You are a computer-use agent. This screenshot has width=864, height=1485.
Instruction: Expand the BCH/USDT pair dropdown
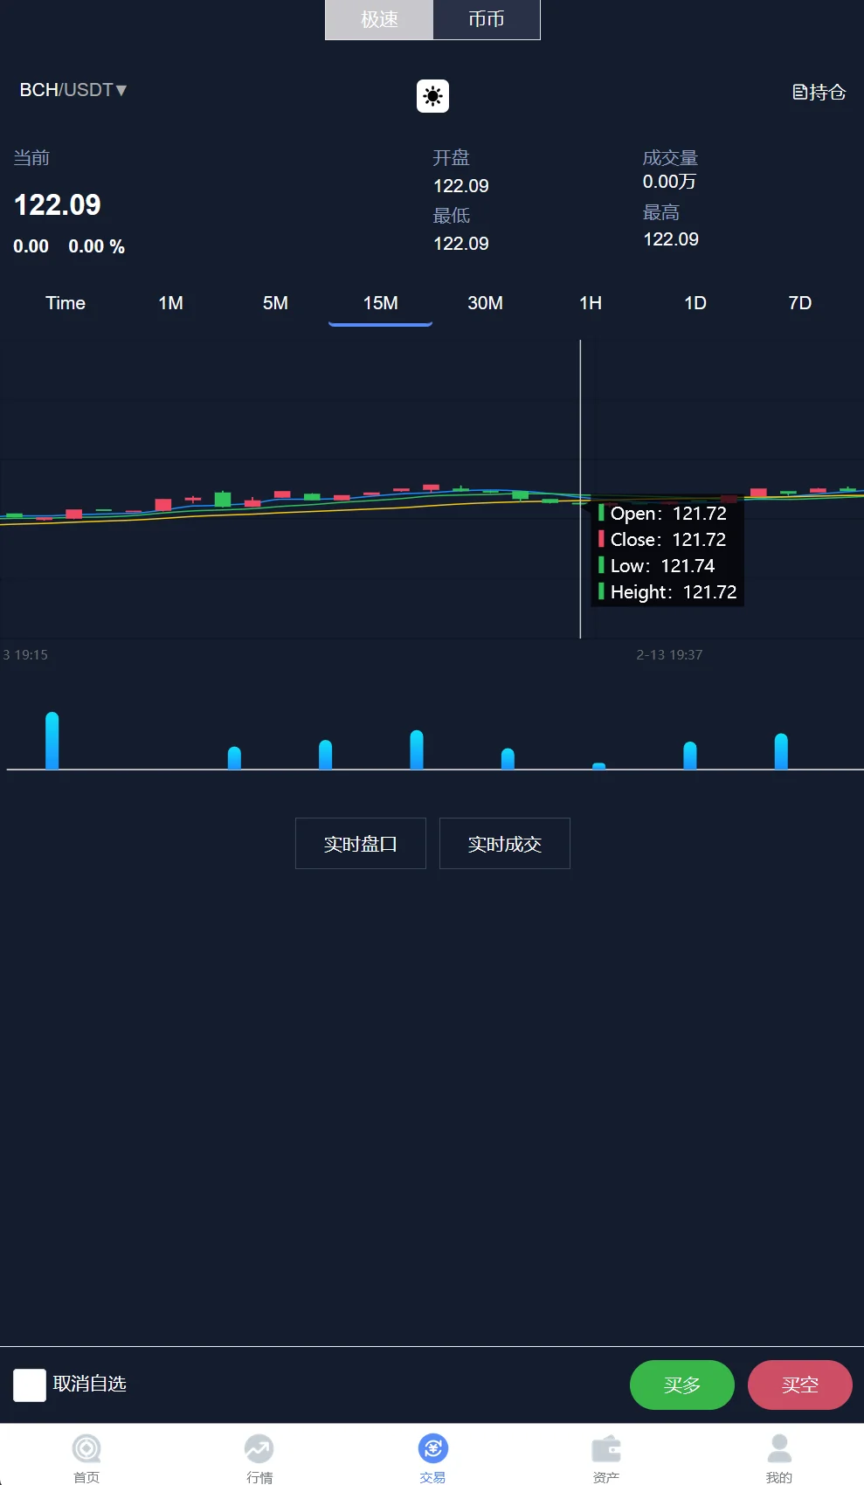coord(73,90)
